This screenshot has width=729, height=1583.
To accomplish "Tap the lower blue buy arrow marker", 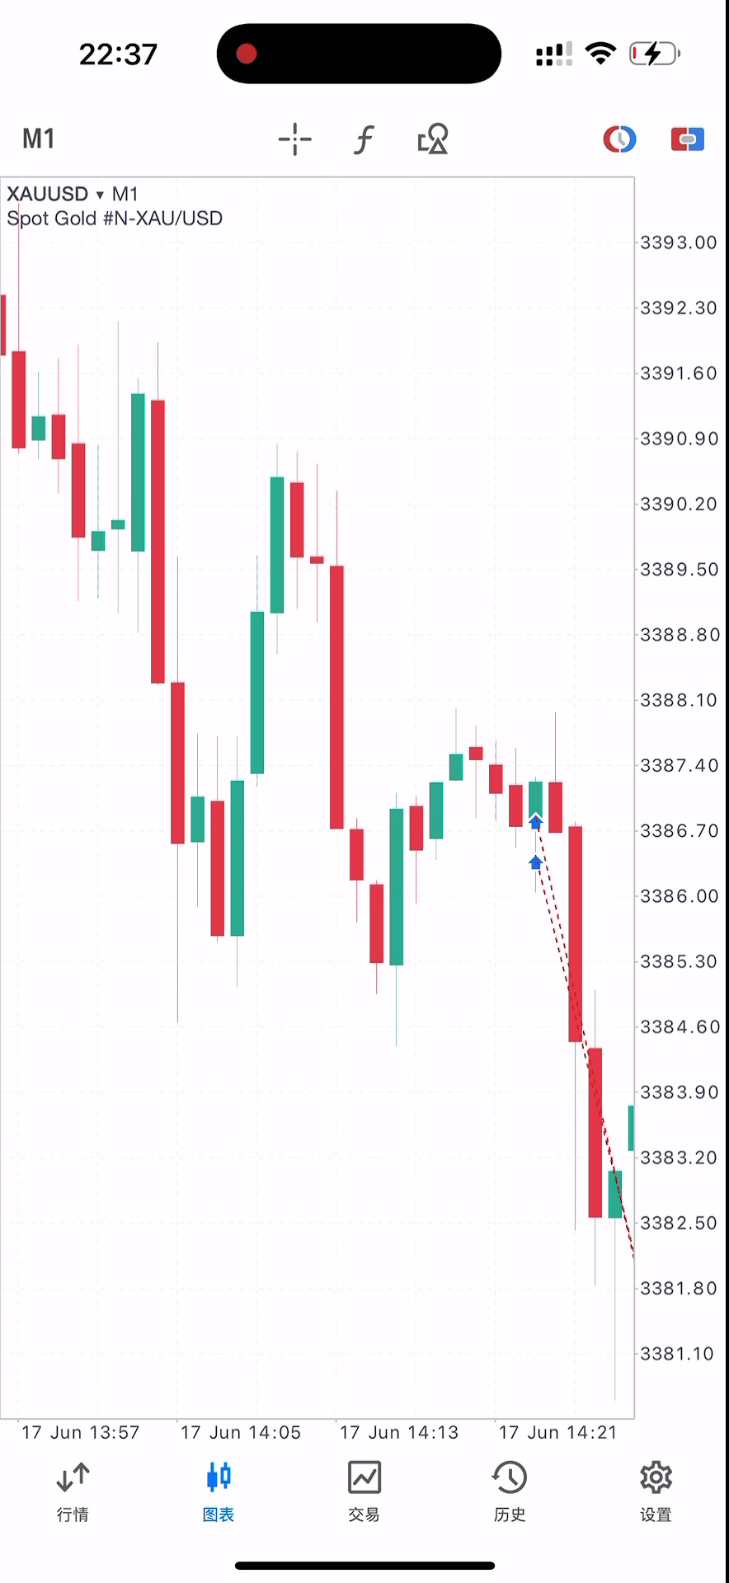I will (x=535, y=862).
